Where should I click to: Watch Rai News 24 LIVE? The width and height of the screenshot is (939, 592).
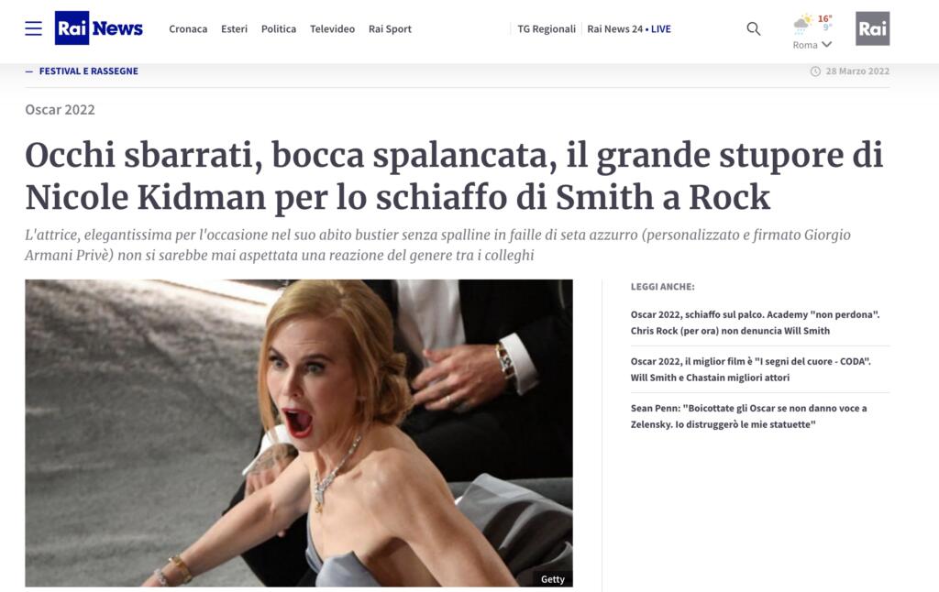pyautogui.click(x=629, y=28)
